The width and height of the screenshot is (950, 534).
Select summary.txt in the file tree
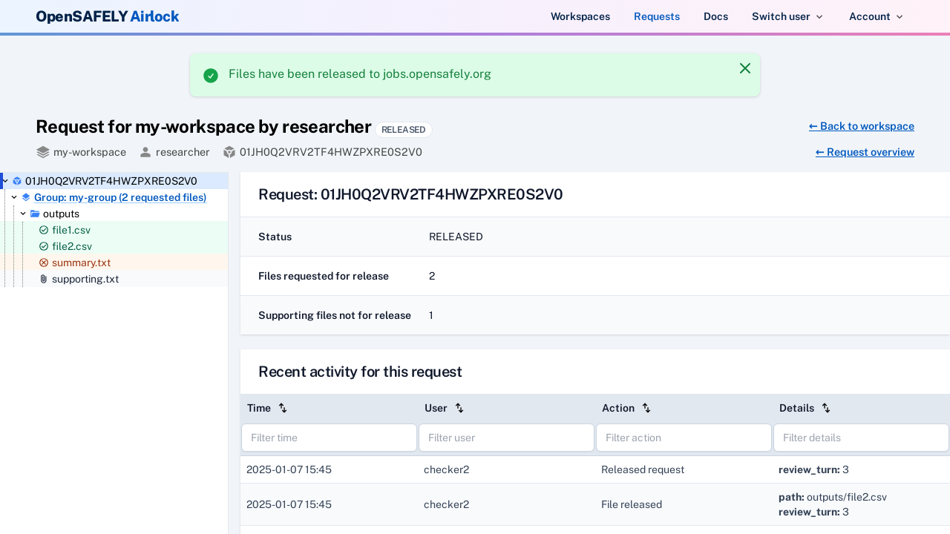[81, 263]
